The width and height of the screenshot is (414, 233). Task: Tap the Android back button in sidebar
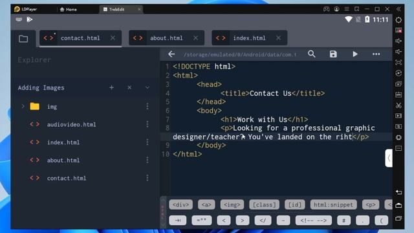pos(398,192)
